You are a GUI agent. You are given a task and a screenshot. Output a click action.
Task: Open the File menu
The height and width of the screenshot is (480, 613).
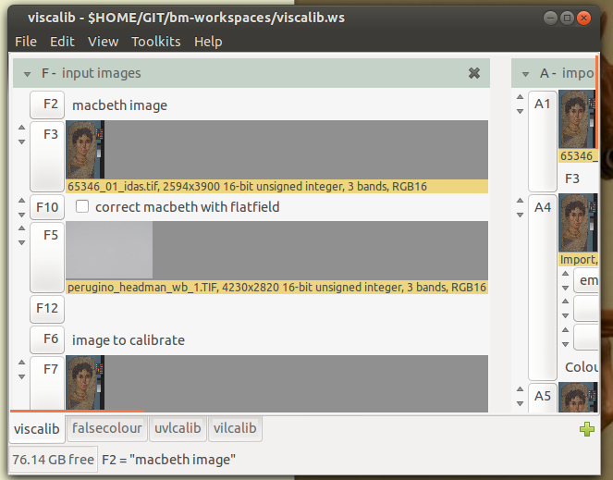pos(26,42)
